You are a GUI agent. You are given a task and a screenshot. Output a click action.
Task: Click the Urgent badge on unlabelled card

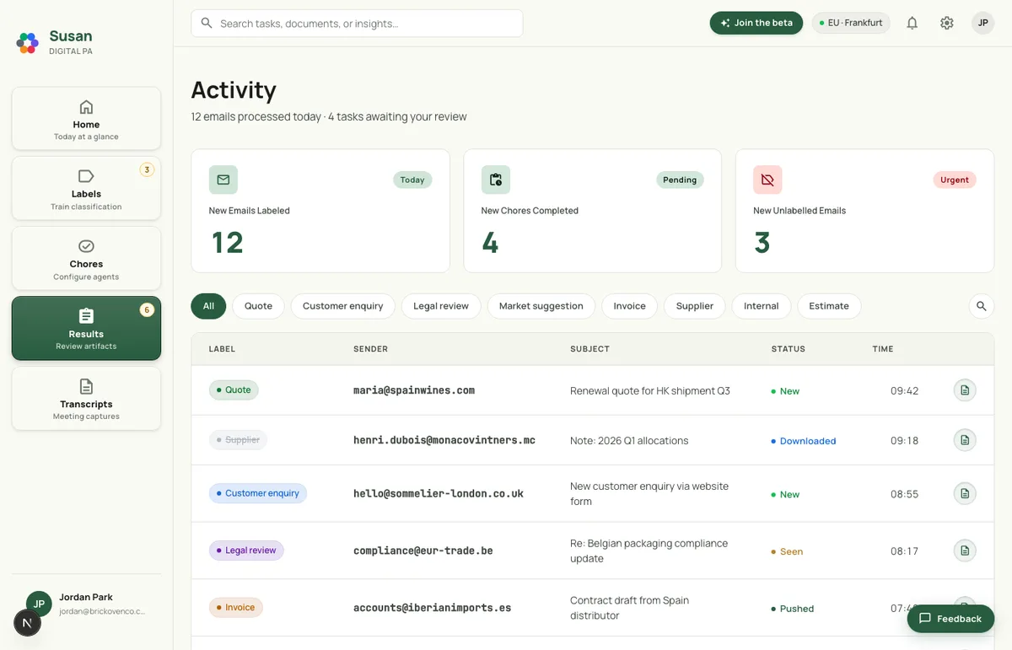tap(955, 180)
